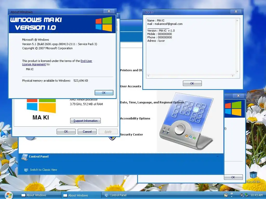Close the About Windows dialog
This screenshot has width=266, height=199.
click(x=109, y=11)
